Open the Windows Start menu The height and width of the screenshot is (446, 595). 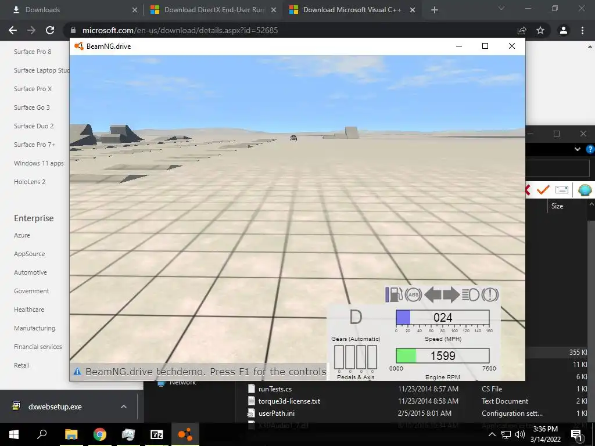(14, 434)
